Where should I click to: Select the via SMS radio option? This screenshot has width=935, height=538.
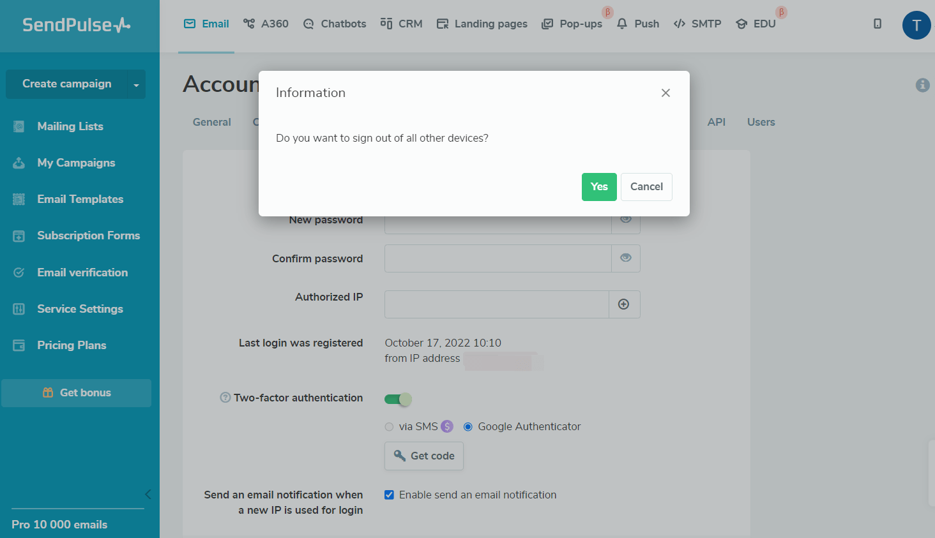(x=389, y=427)
